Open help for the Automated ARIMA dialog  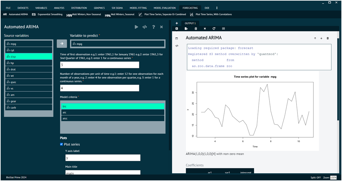154,27
